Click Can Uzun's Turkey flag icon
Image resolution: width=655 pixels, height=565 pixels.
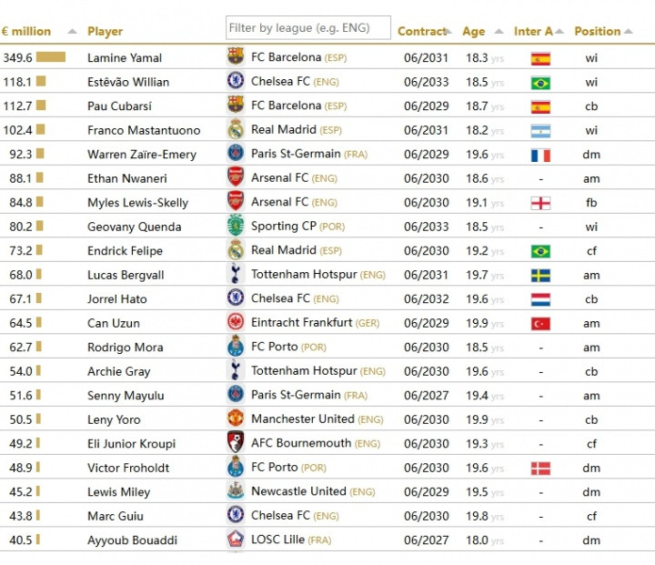(540, 323)
